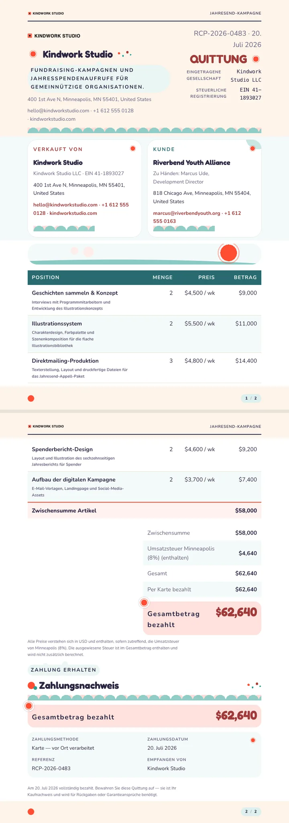The image size is (289, 823).
Task: Click the red circle in page one footer
Action: coord(31,398)
